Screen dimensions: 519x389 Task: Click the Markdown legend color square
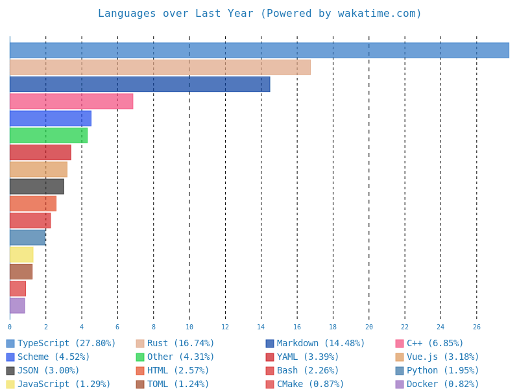(271, 343)
